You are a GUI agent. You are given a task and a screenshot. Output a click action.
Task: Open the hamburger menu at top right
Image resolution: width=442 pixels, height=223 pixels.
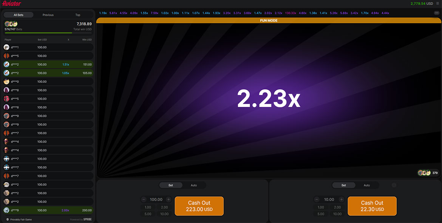tap(437, 3)
